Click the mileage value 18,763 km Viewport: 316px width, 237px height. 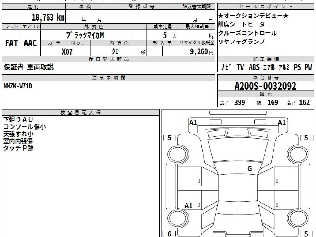48,17
